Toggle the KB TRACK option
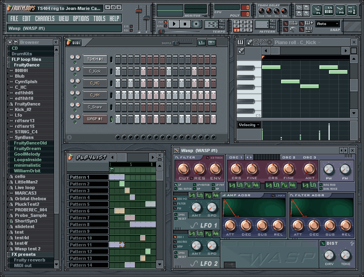 point(208,158)
